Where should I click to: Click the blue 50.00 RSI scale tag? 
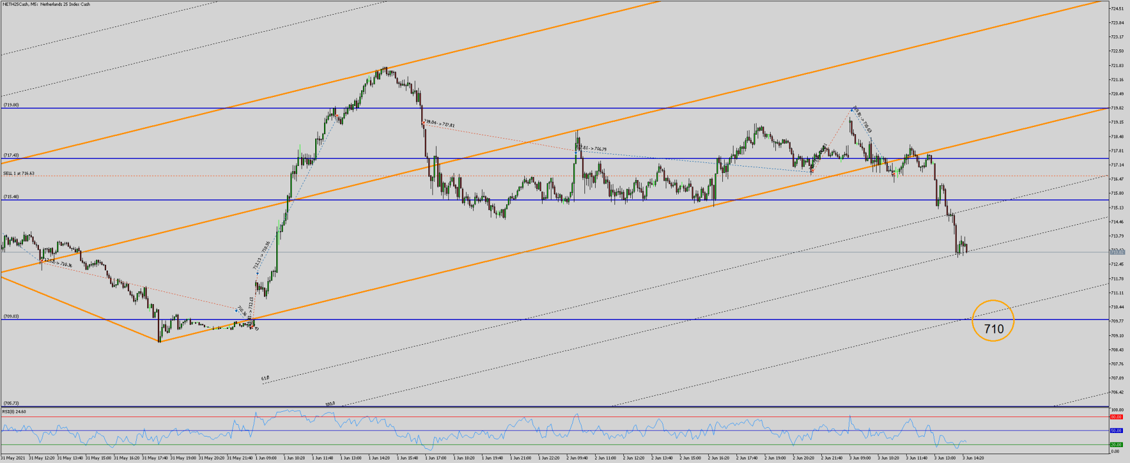pyautogui.click(x=1116, y=431)
